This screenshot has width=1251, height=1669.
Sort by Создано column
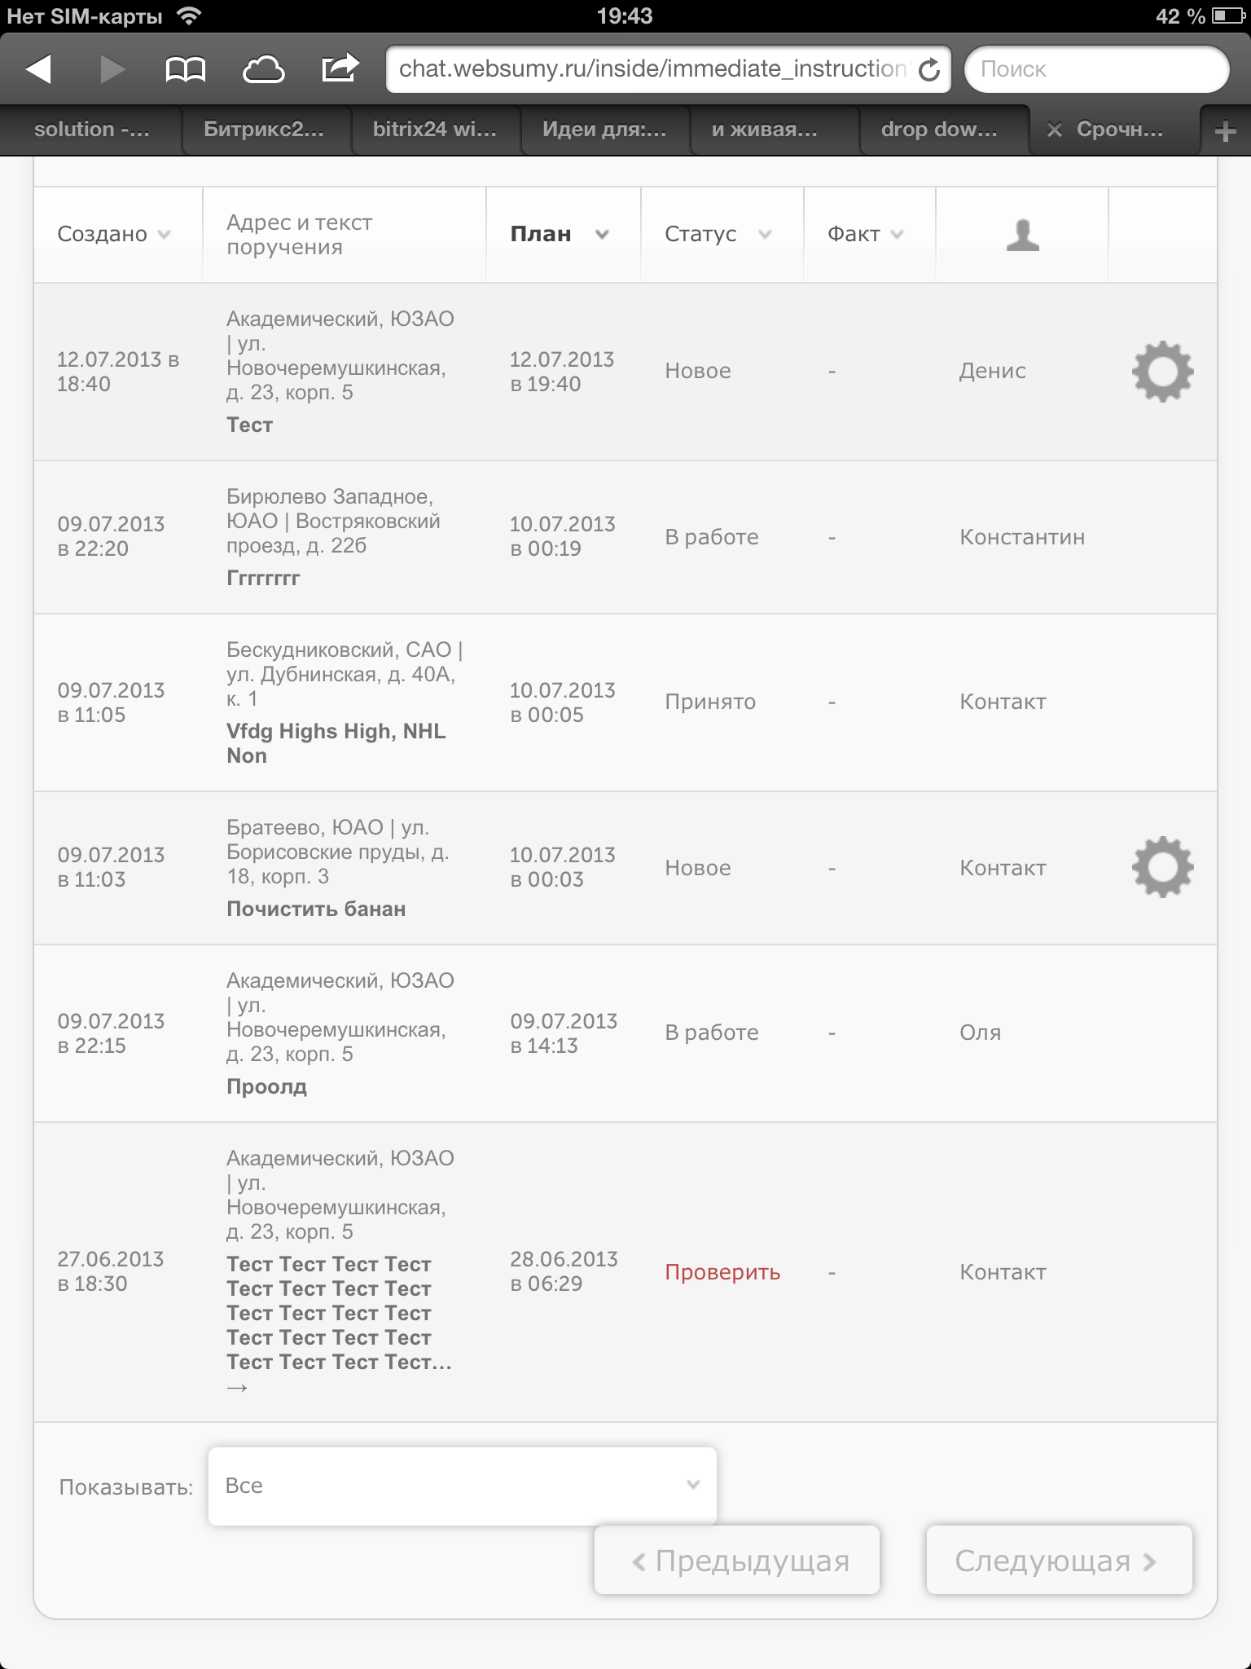pyautogui.click(x=114, y=235)
